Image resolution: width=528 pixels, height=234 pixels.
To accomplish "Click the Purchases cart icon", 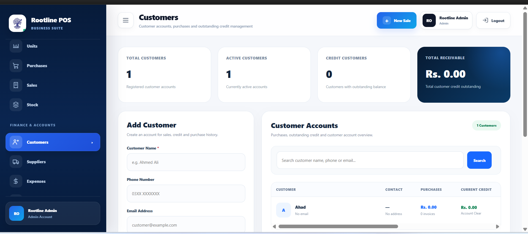I will pos(16,66).
